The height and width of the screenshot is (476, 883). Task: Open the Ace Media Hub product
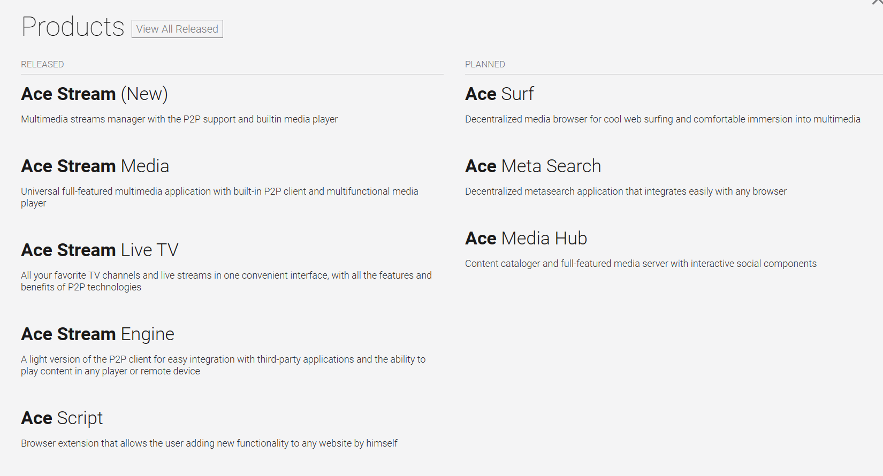(526, 239)
